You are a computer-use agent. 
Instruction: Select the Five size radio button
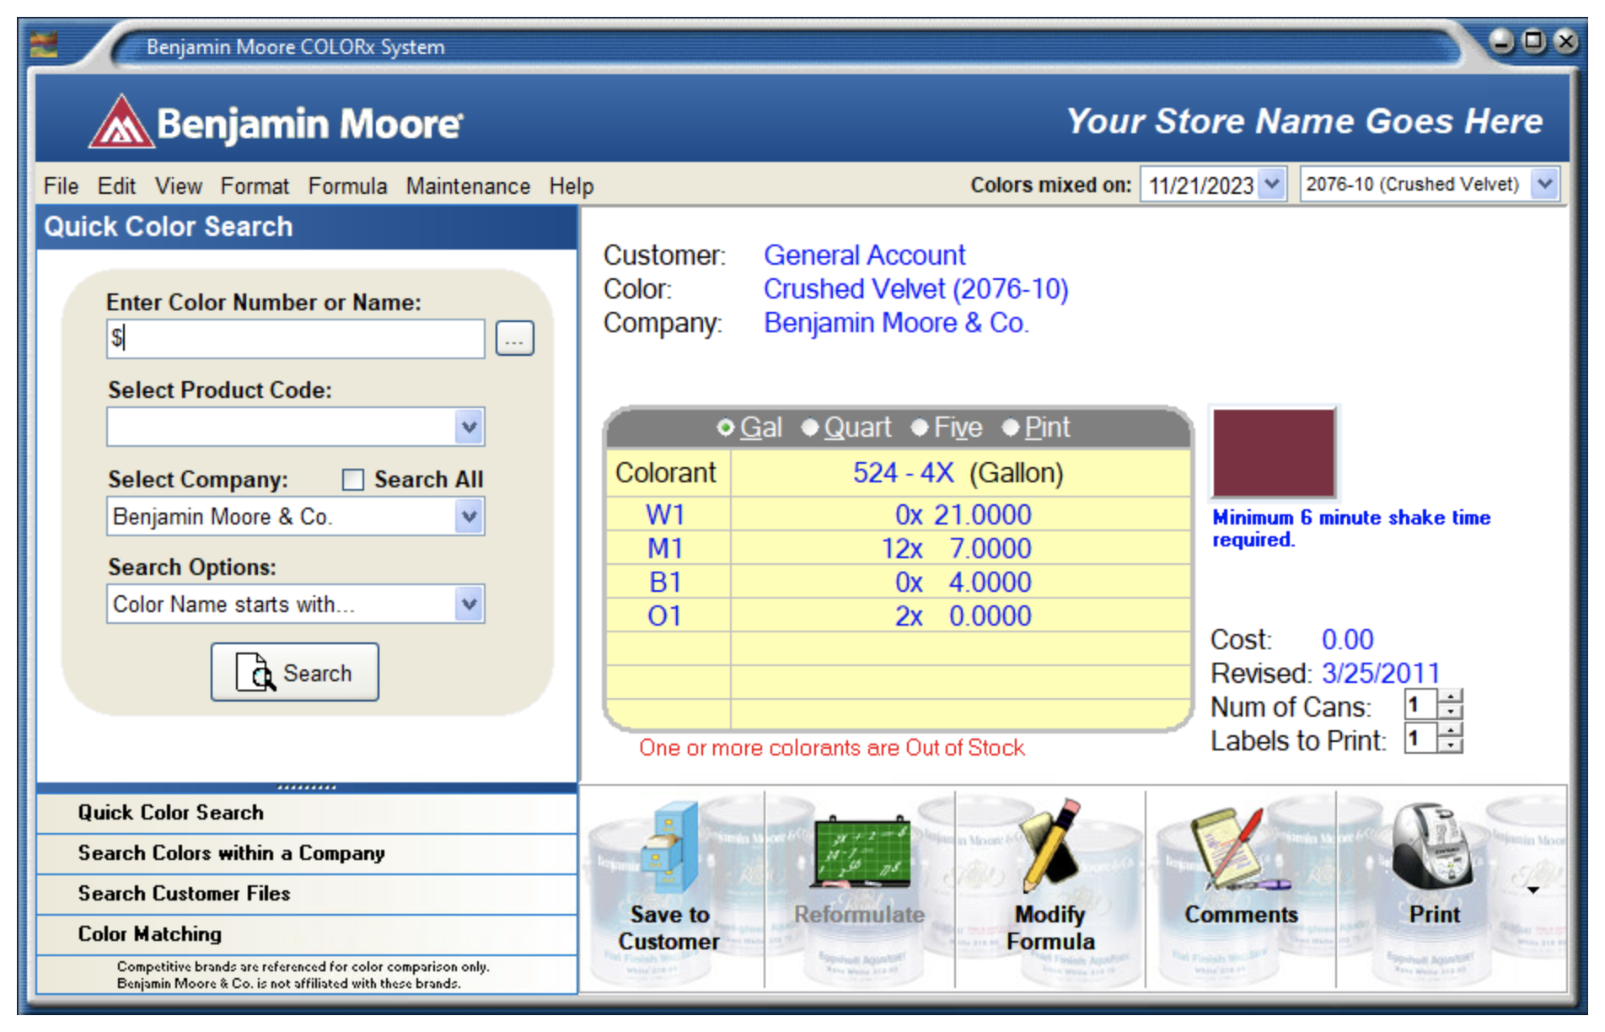(x=920, y=427)
